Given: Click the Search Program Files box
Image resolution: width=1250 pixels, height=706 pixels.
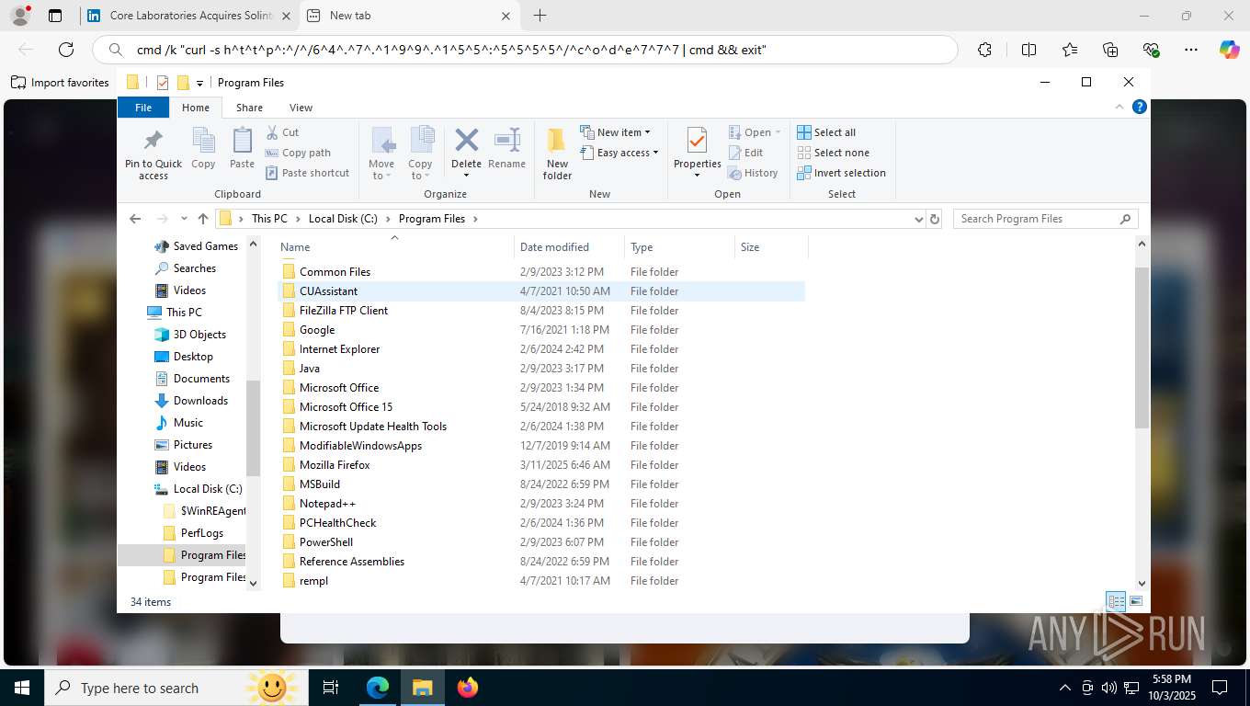Looking at the screenshot, I should pos(1045,219).
